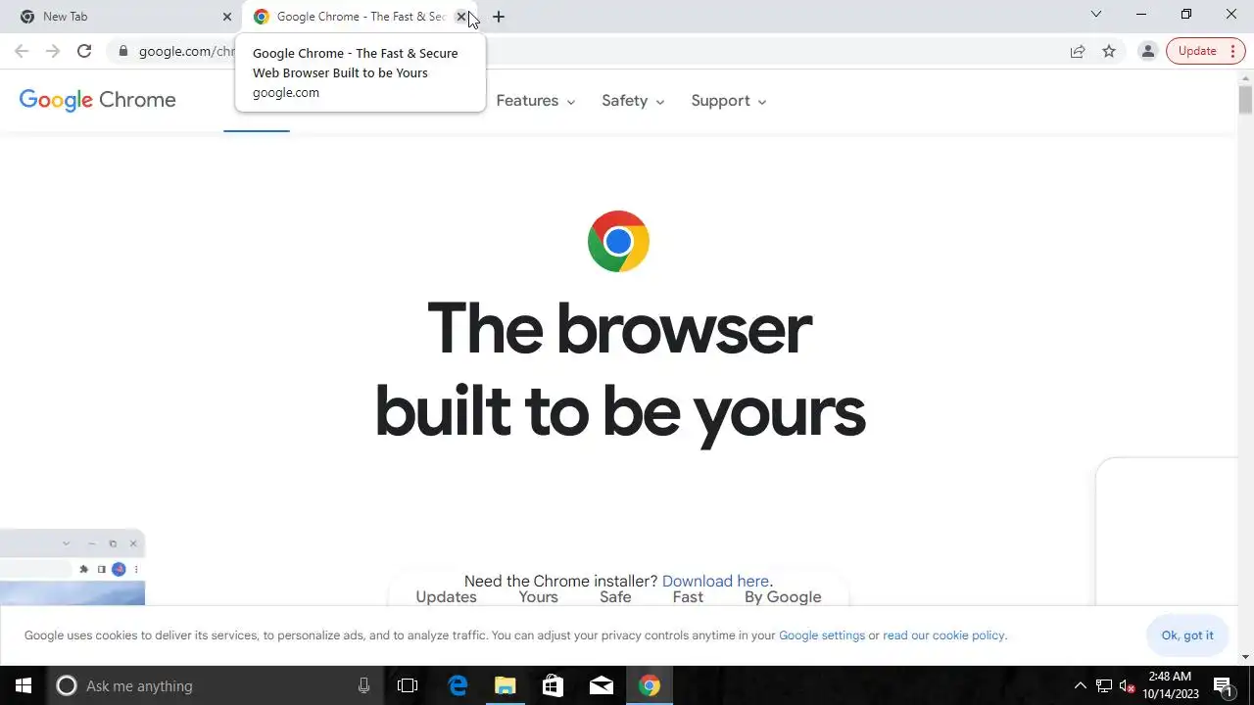Click the network status tray icon
Viewport: 1254px width, 705px height.
click(1104, 685)
